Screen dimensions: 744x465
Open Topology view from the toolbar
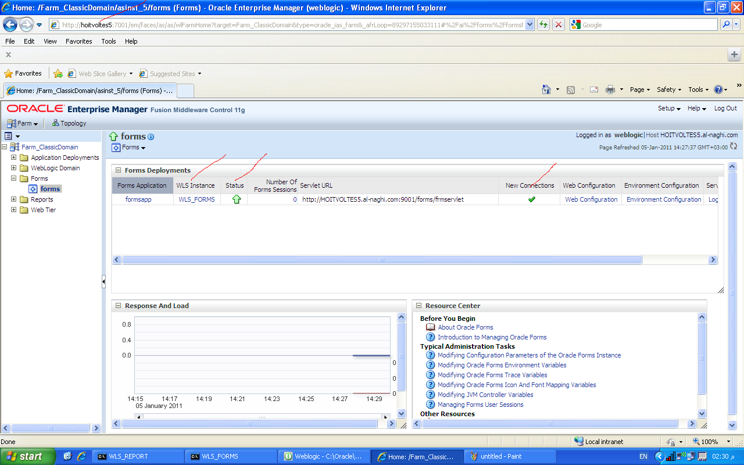point(69,123)
